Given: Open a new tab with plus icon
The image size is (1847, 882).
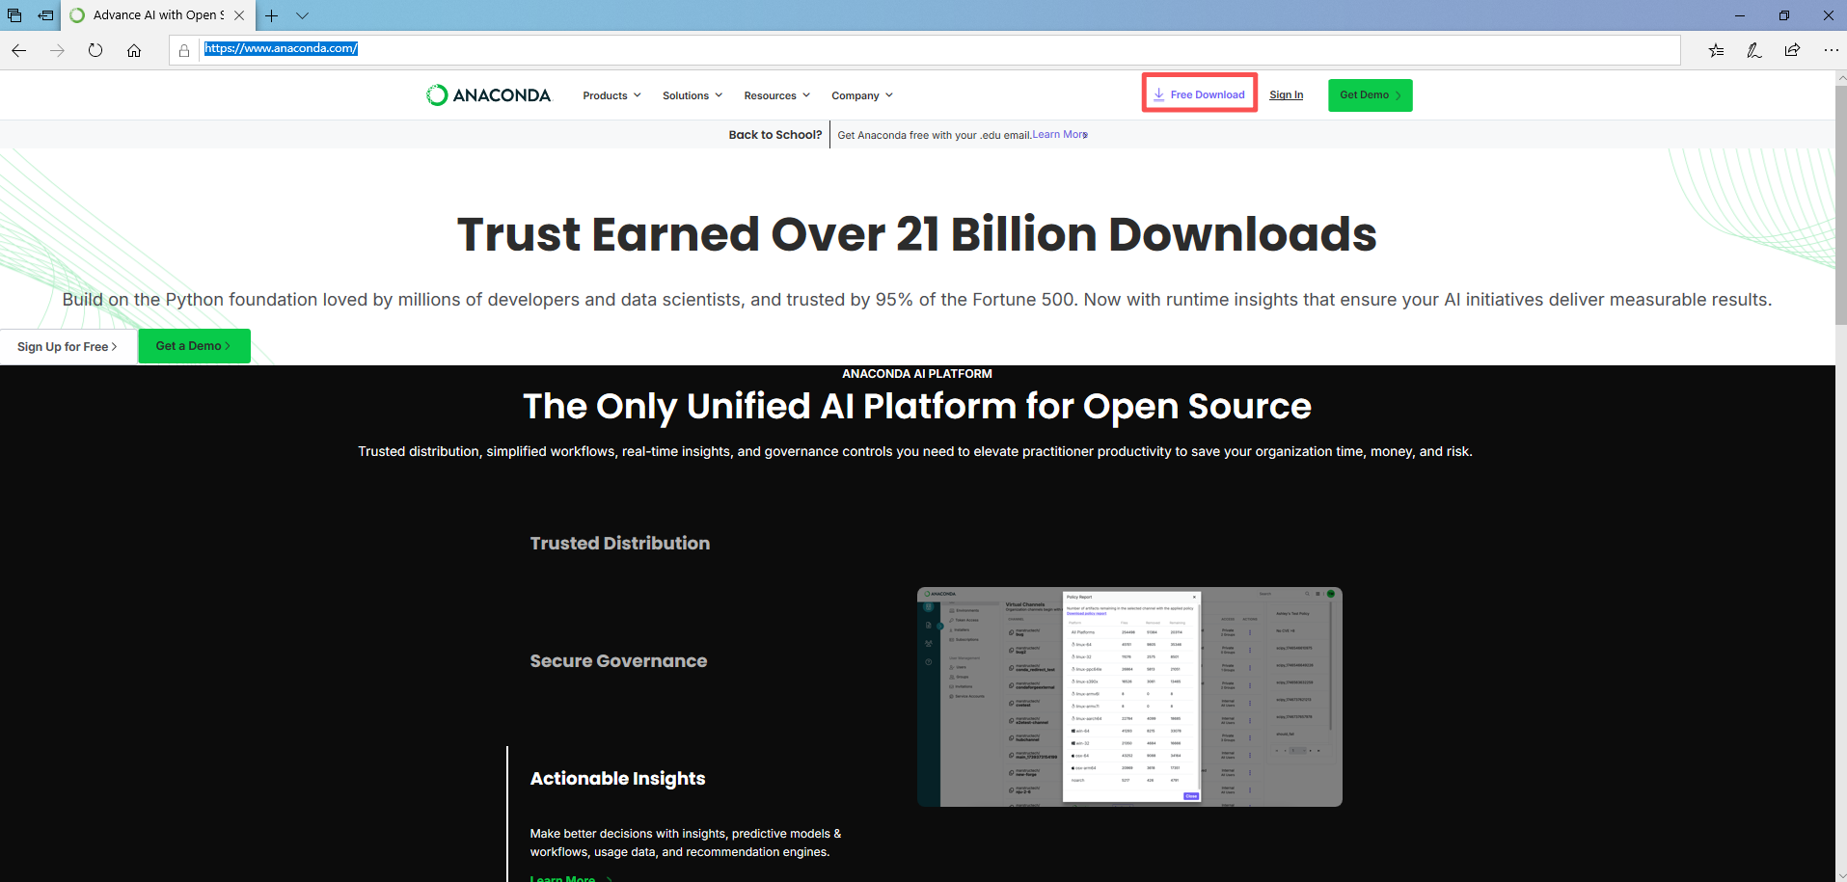Looking at the screenshot, I should coord(272,15).
